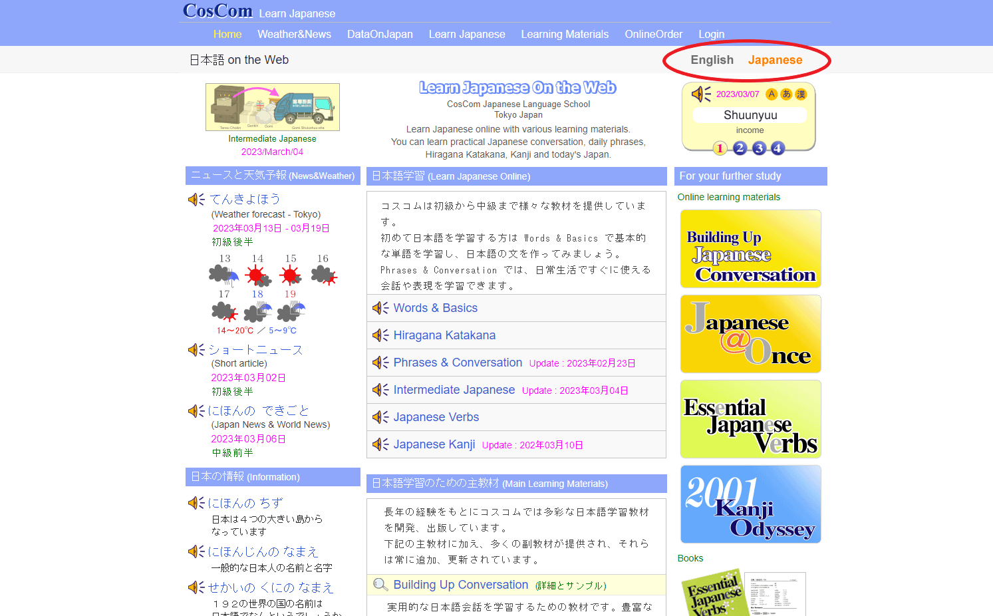Open せかいの くにの なまえ link
This screenshot has height=616, width=993.
pyautogui.click(x=271, y=587)
